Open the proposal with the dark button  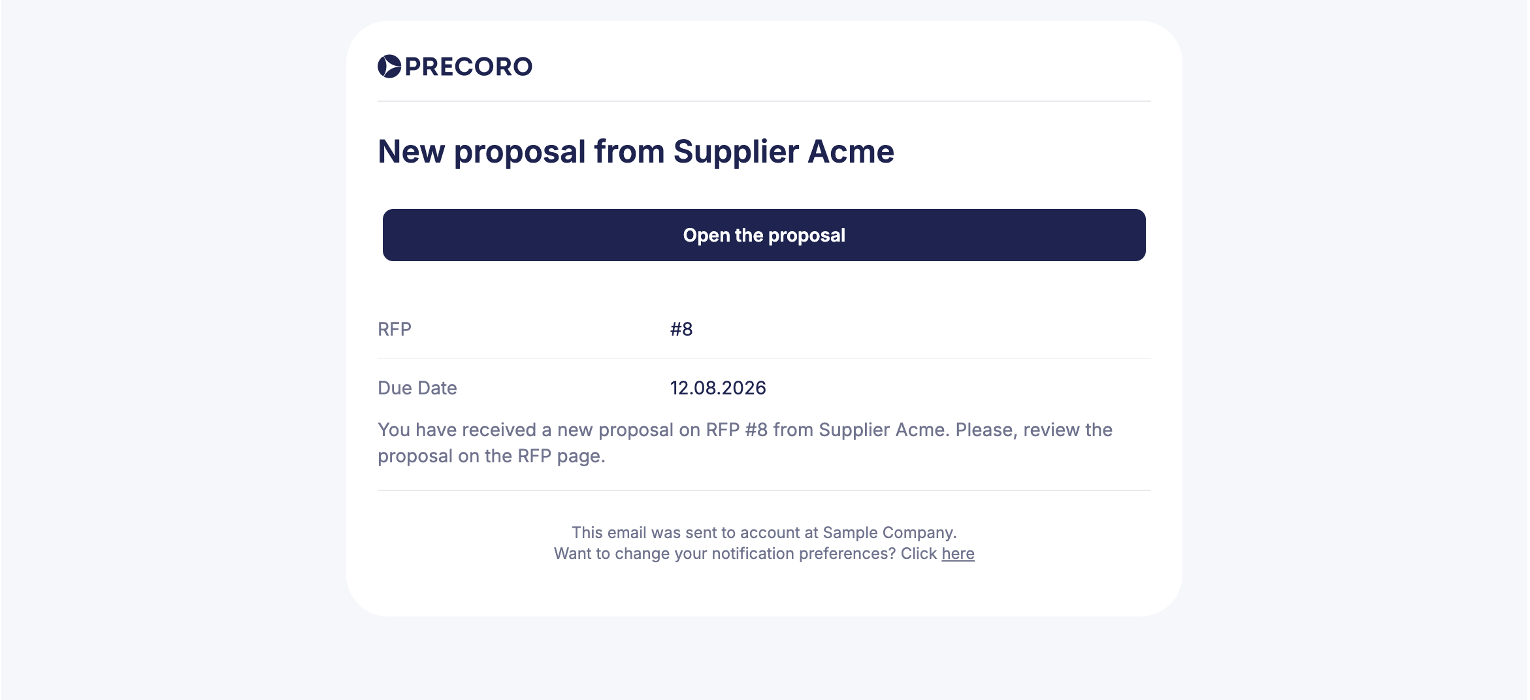(x=764, y=235)
